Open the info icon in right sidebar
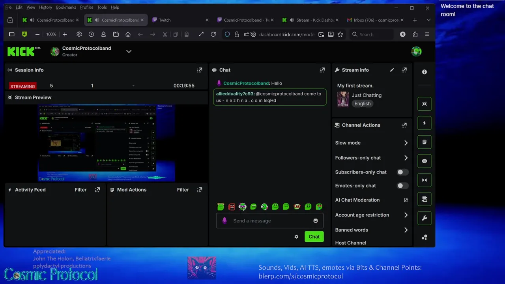Screen dimensions: 505x284 [425, 72]
